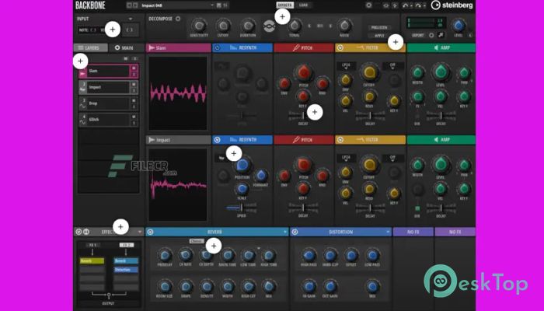Select the Glitch layer row
The height and width of the screenshot is (311, 544).
[109, 120]
